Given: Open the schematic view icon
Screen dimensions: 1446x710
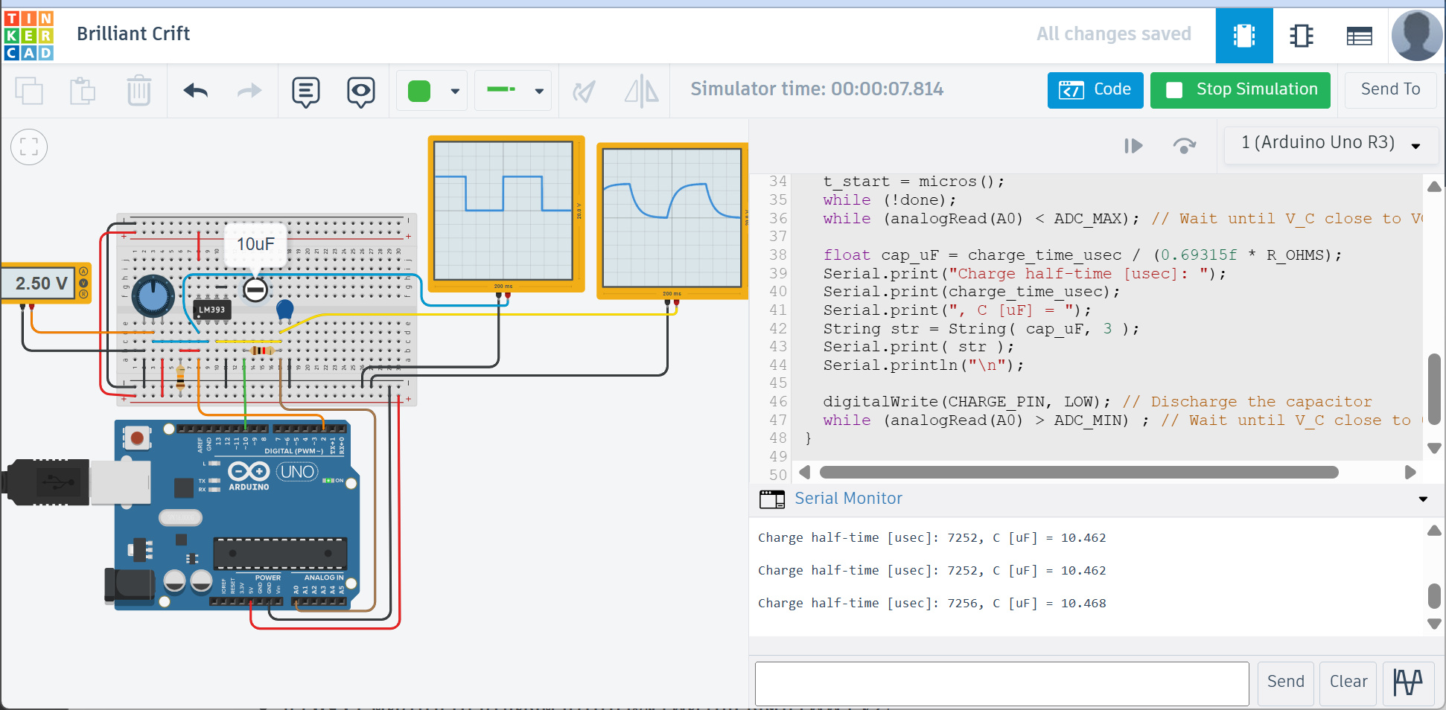Looking at the screenshot, I should coord(1302,36).
